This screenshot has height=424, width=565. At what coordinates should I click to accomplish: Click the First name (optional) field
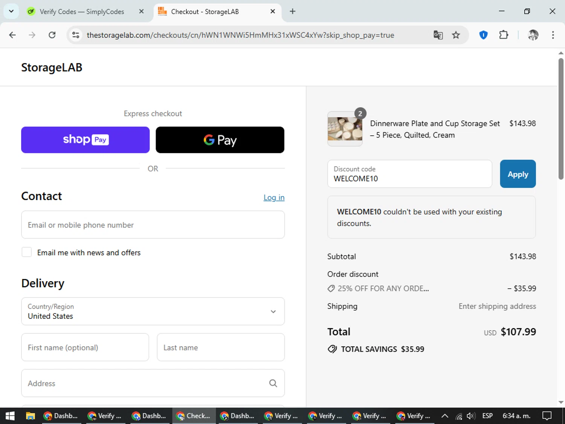pos(85,347)
